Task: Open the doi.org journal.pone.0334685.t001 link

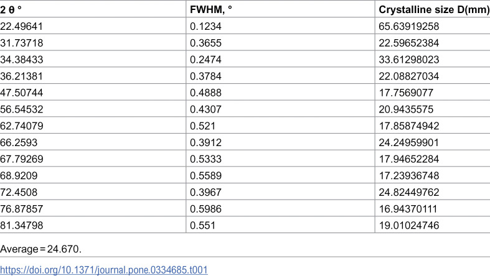Action: (x=104, y=270)
